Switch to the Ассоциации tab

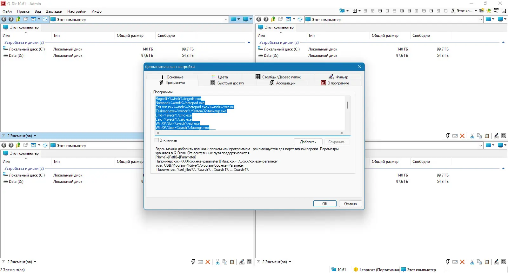pyautogui.click(x=283, y=83)
